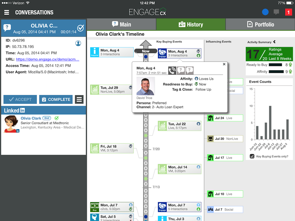
Task: Tap the up arrow atop the timeline
Action: [146, 44]
